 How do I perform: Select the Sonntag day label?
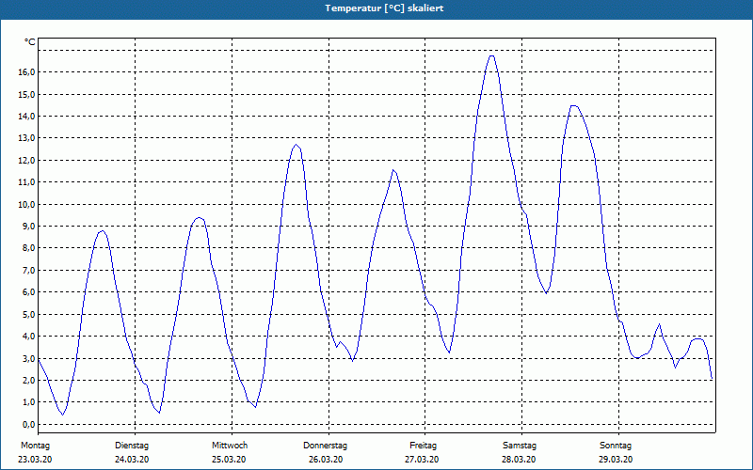tap(616, 446)
